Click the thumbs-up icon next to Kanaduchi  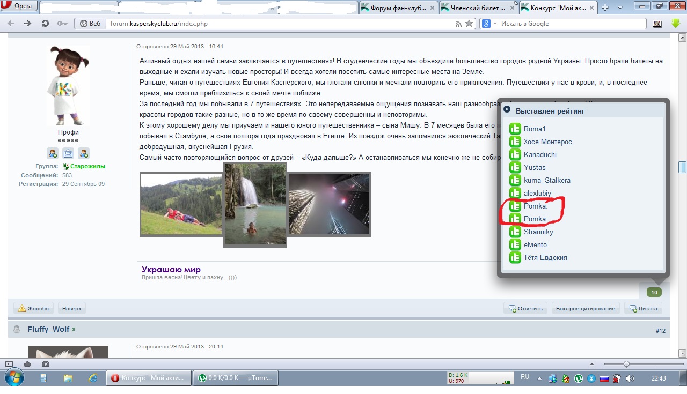[515, 154]
